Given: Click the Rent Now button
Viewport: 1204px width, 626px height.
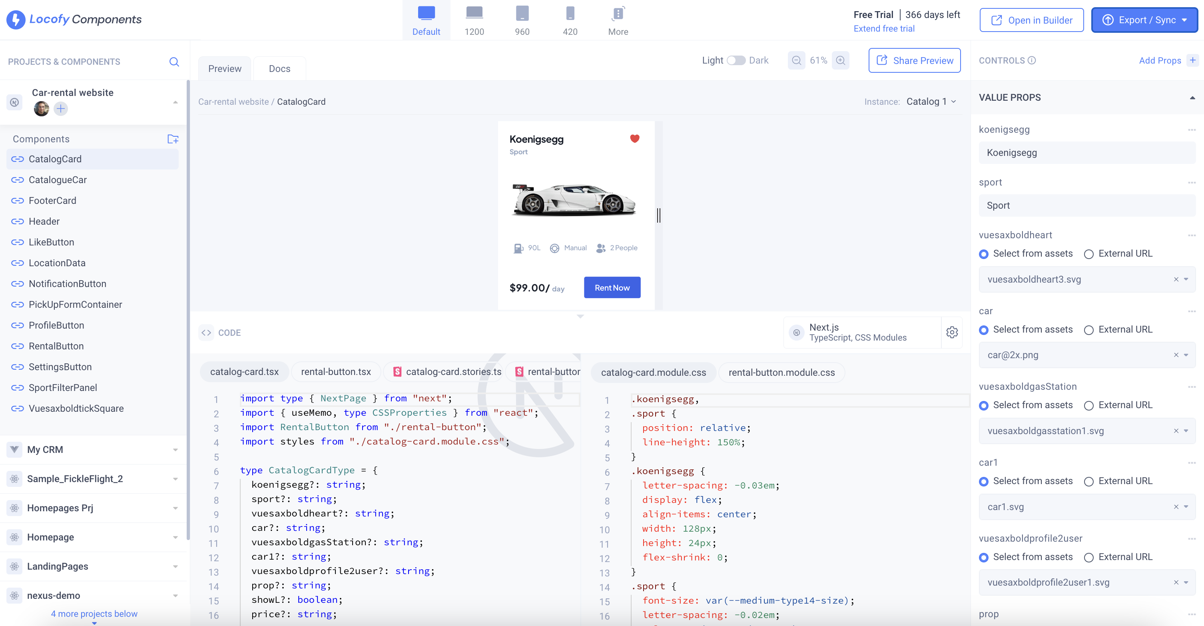Looking at the screenshot, I should [612, 287].
